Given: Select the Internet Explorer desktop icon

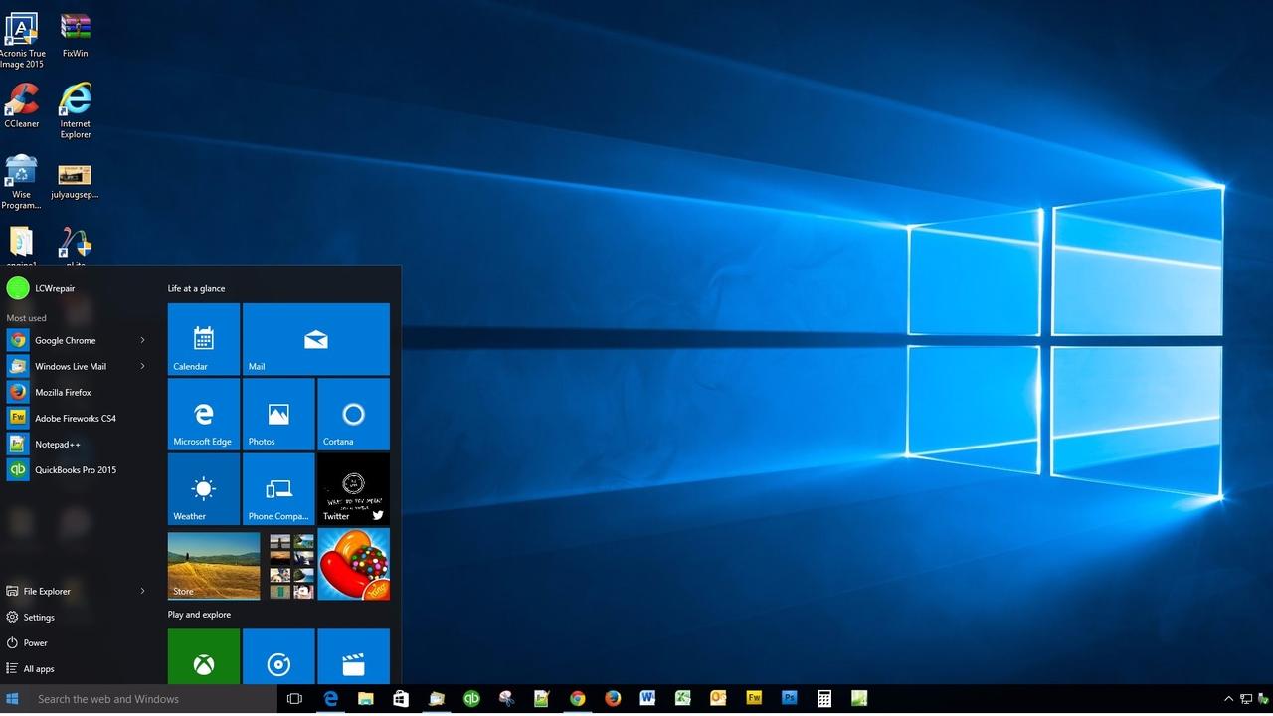Looking at the screenshot, I should [76, 110].
